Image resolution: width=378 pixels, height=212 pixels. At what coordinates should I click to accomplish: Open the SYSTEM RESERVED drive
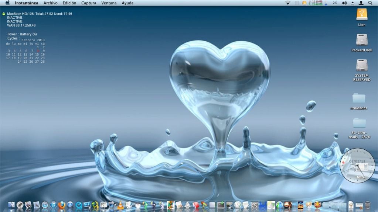(x=362, y=65)
